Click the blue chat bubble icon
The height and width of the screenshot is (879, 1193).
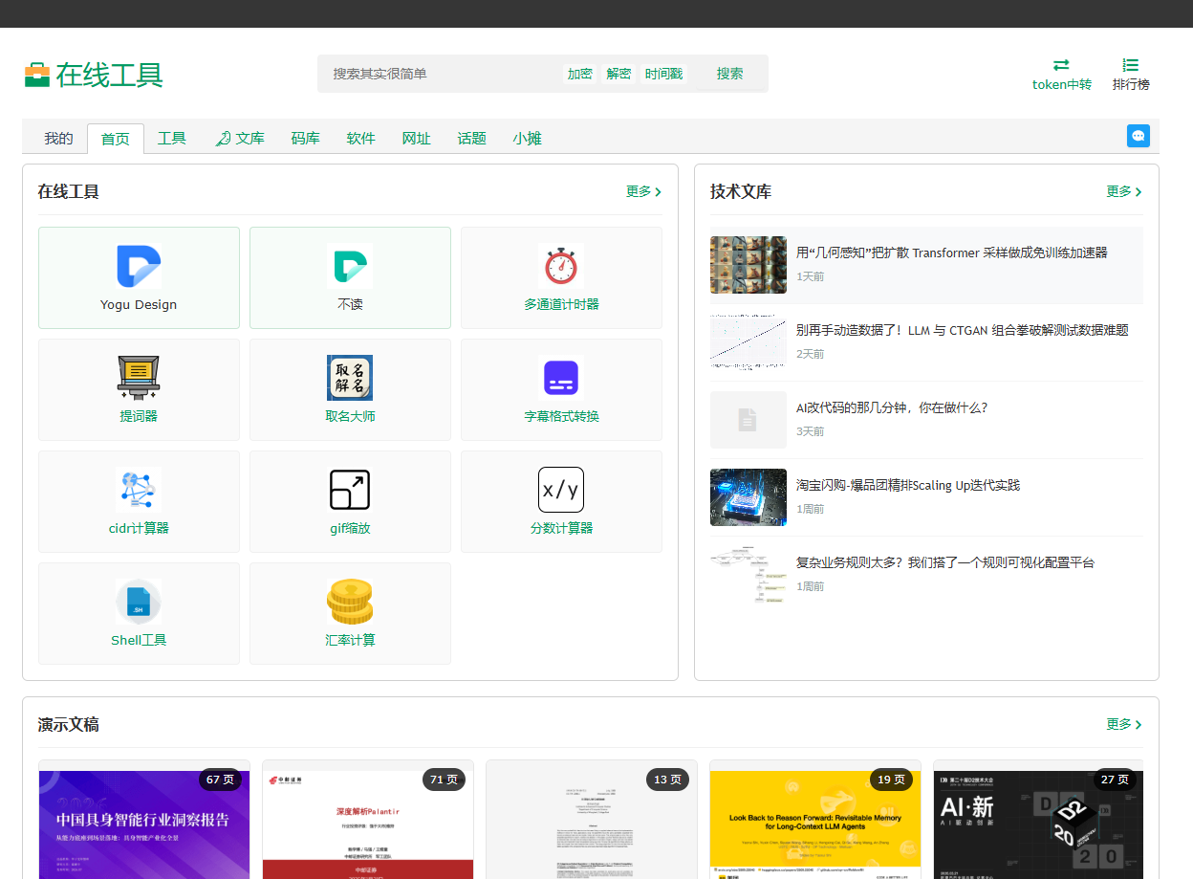pyautogui.click(x=1139, y=136)
